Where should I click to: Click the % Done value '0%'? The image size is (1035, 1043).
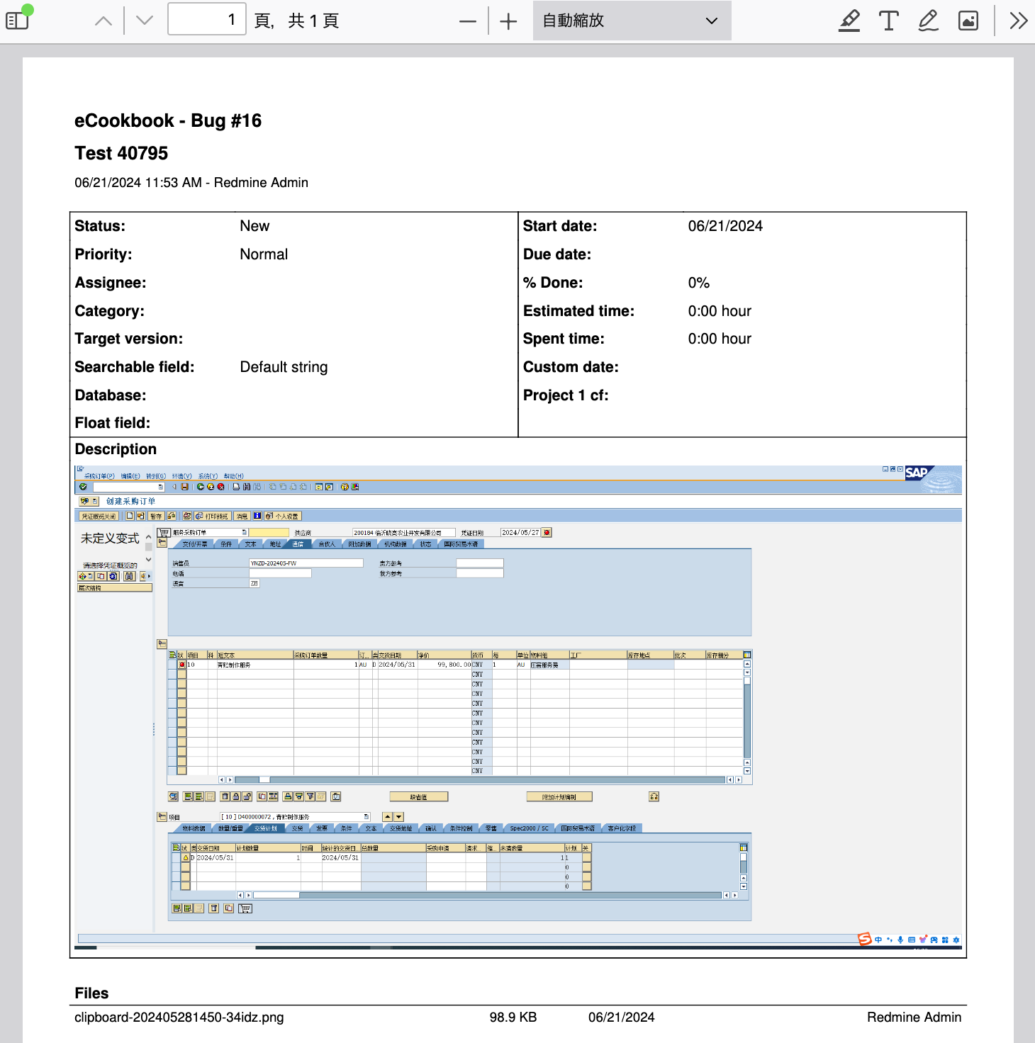[699, 283]
